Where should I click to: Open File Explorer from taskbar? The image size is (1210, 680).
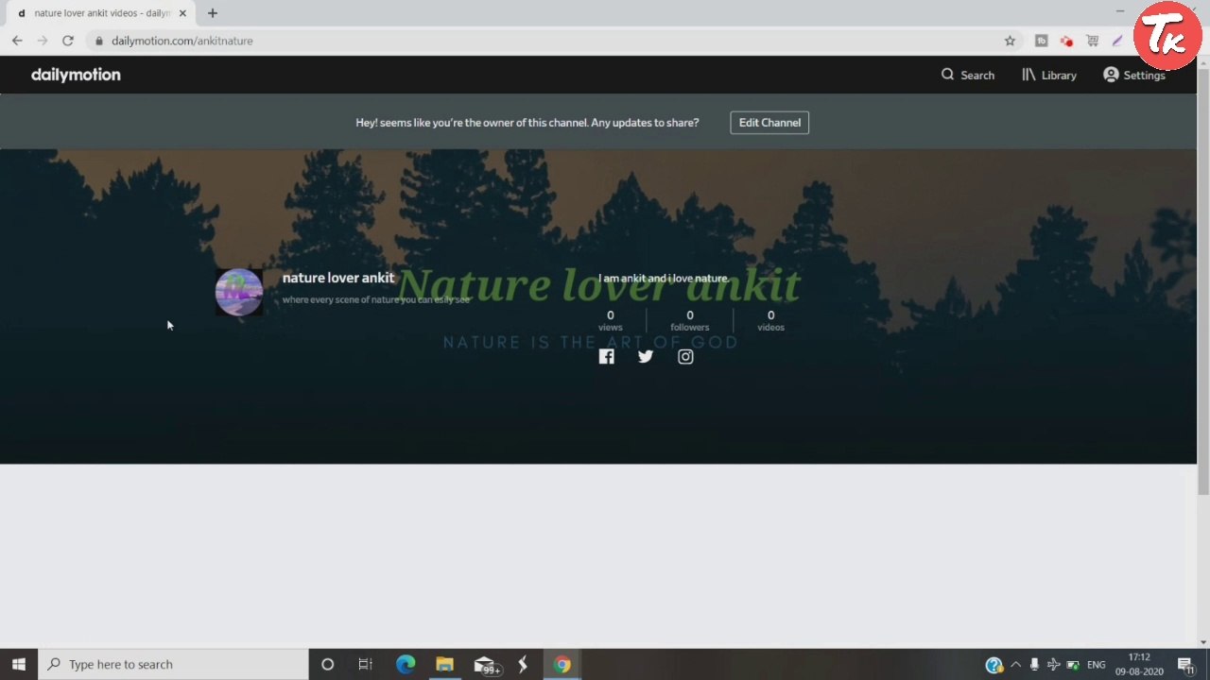(x=444, y=664)
